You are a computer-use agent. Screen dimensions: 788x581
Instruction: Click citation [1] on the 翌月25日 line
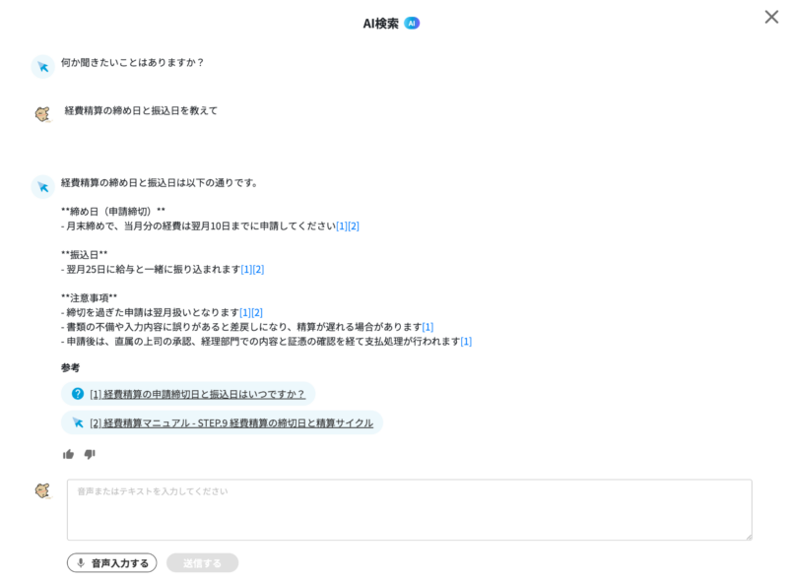point(247,270)
